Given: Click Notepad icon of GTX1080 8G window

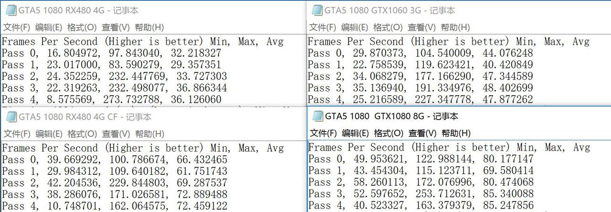Looking at the screenshot, I should [317, 116].
